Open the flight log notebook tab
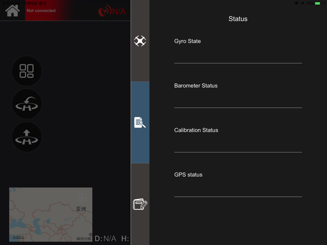Screen dimensions: 327x245 pyautogui.click(x=140, y=204)
